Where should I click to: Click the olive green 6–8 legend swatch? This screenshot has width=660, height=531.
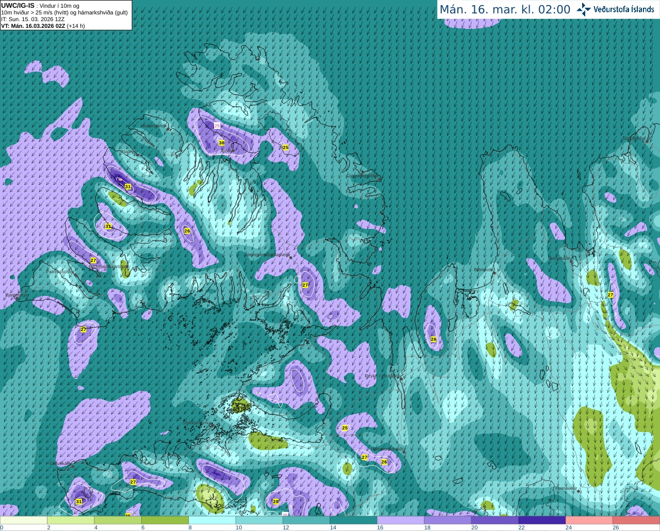coord(165,520)
